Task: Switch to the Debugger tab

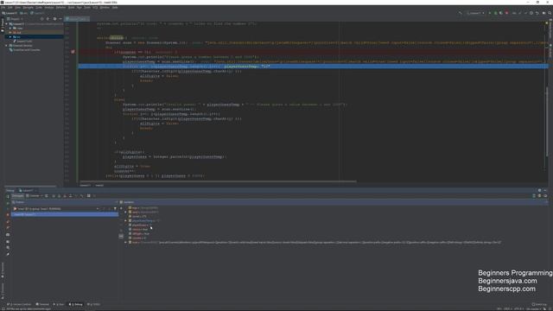Action: [17, 196]
